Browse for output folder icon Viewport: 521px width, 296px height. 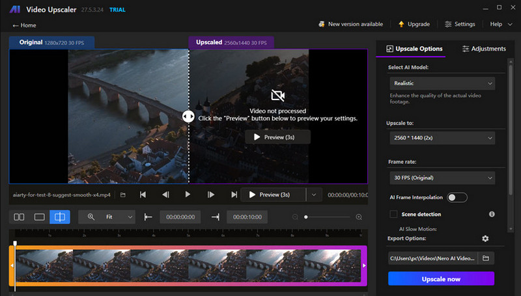coord(485,258)
